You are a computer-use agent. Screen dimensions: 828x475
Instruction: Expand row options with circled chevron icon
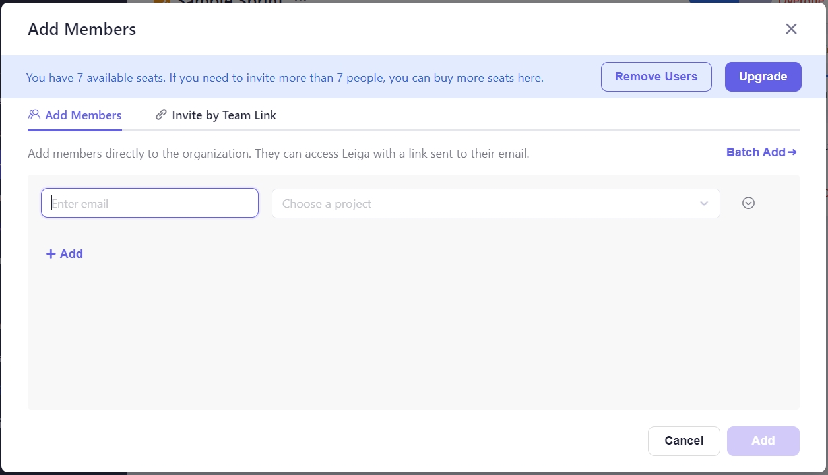[x=748, y=203]
